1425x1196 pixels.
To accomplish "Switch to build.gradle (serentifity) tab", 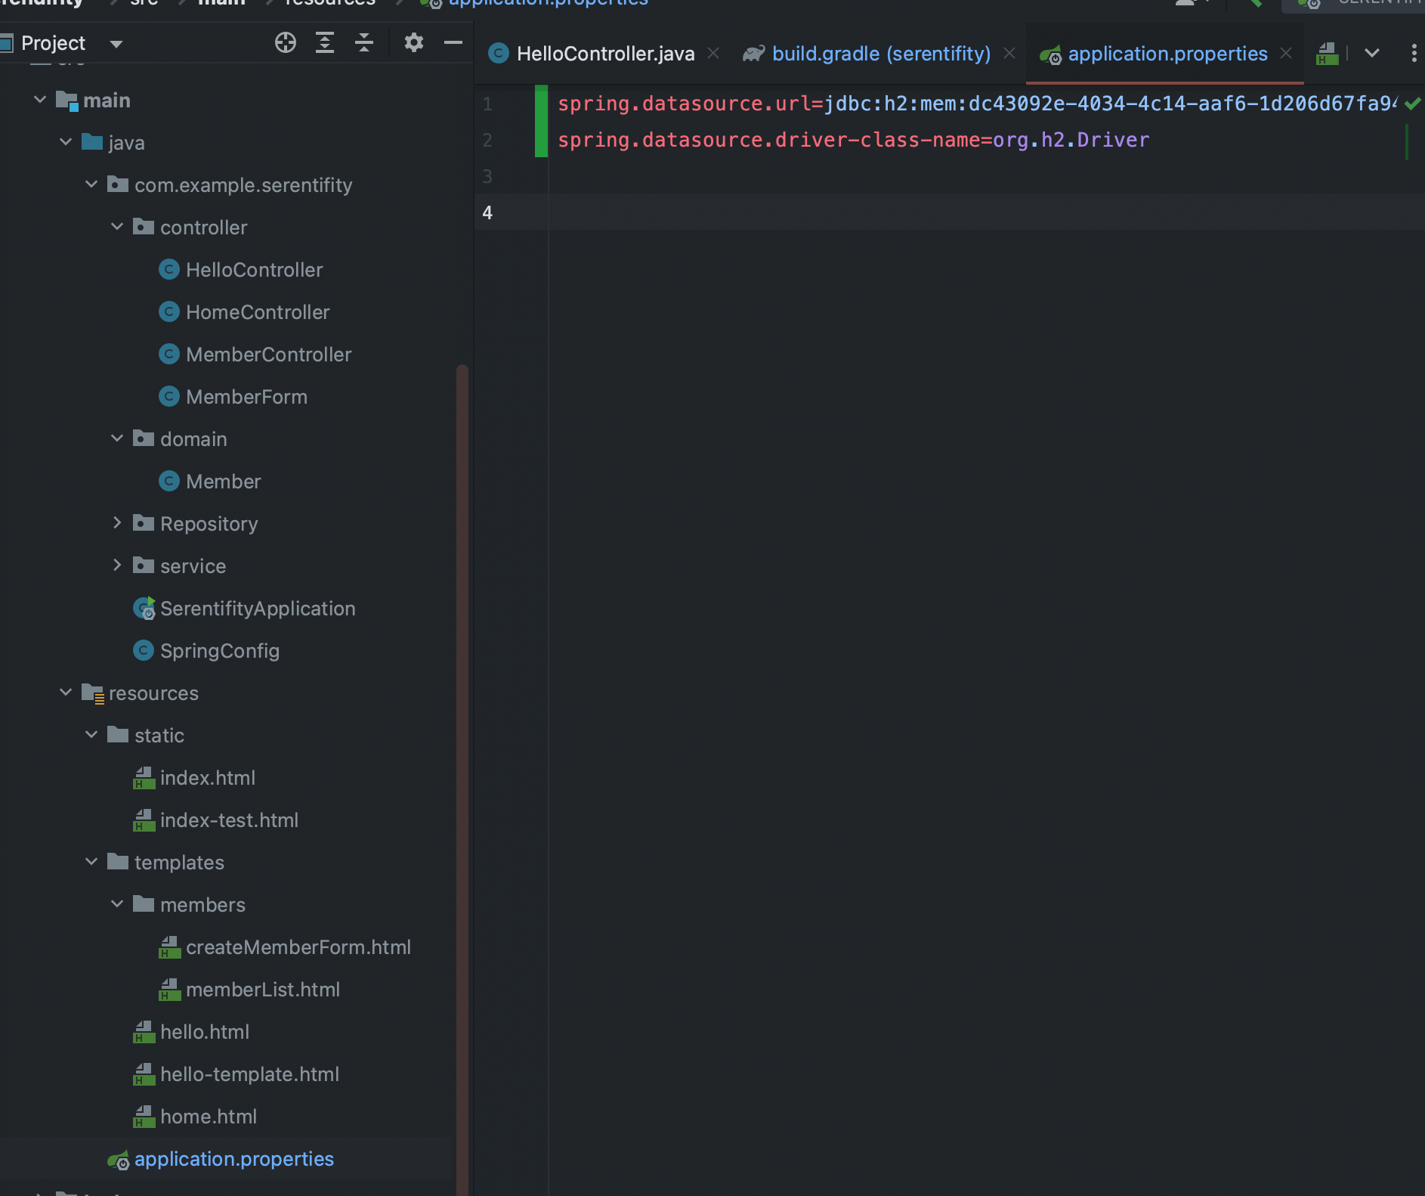I will coord(881,54).
